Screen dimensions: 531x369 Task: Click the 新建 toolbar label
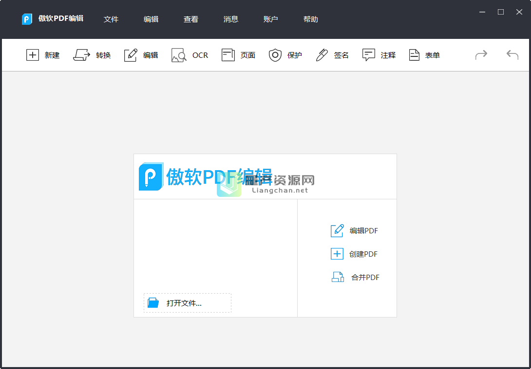(52, 55)
